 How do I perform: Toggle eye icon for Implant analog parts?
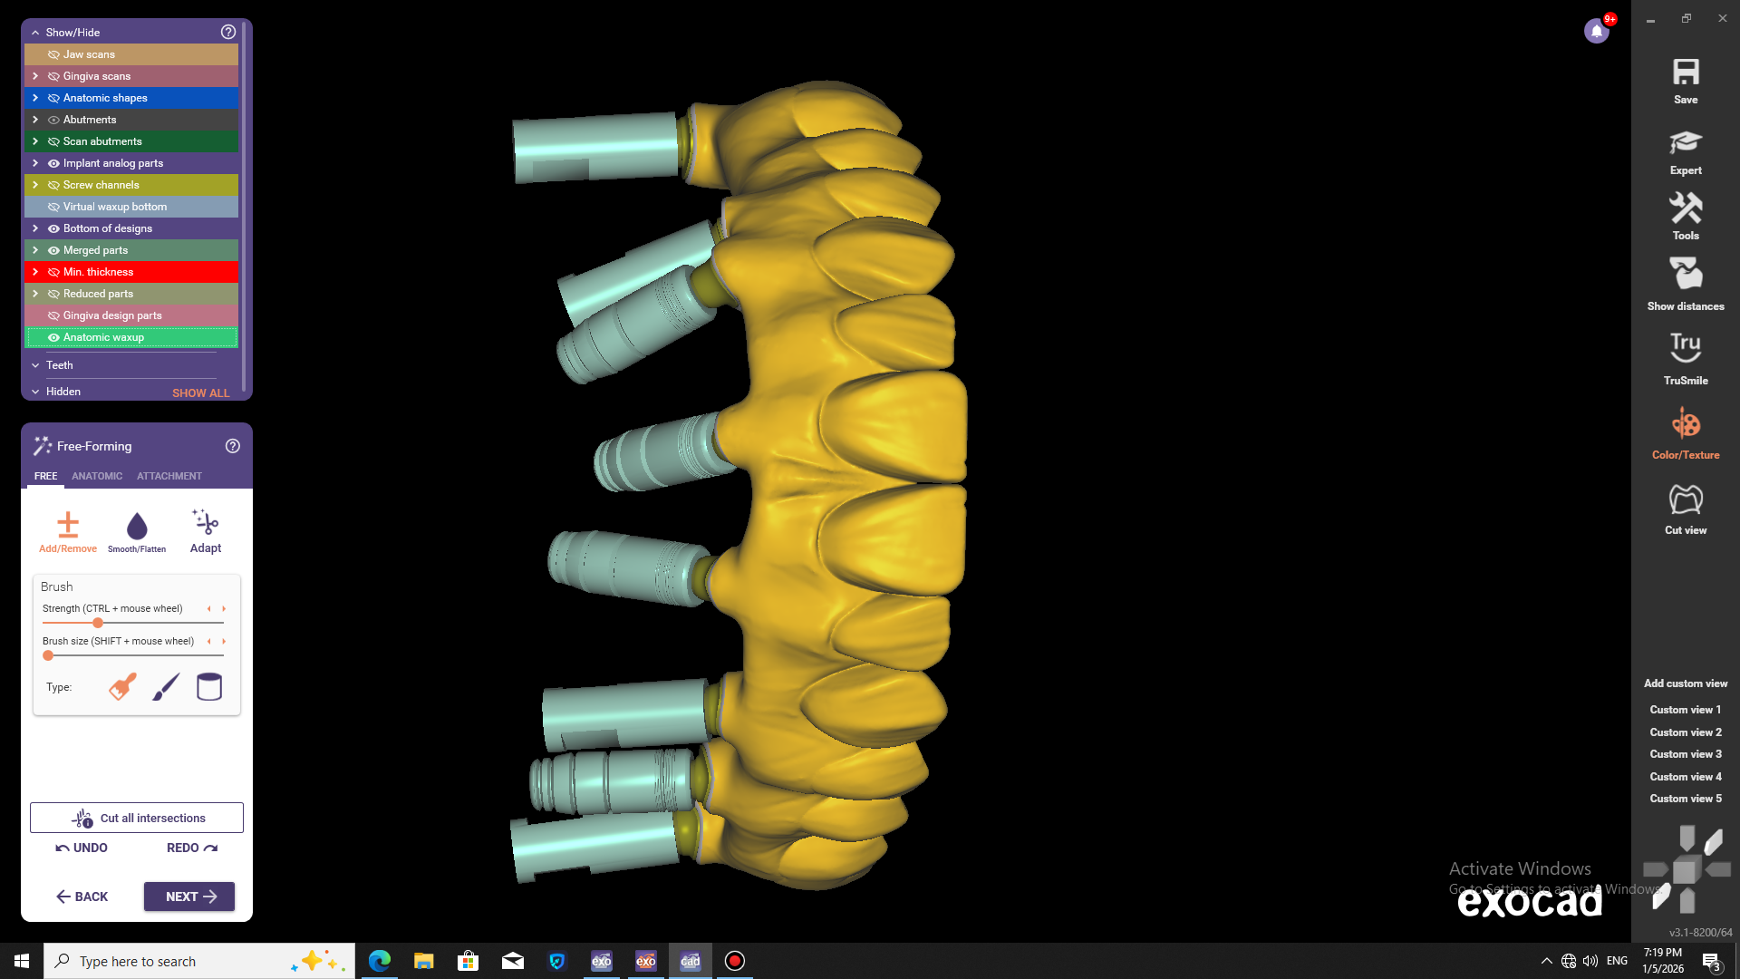53,163
